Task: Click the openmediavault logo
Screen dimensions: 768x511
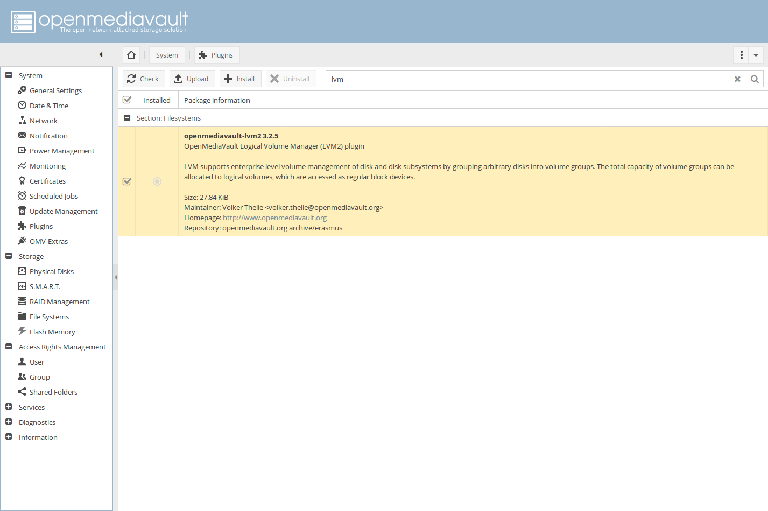Action: click(x=100, y=22)
